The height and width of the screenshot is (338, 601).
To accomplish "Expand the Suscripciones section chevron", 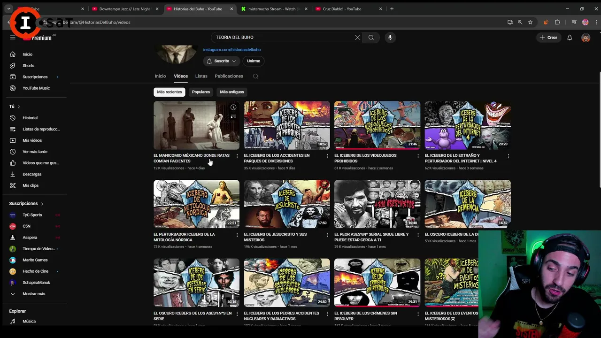I will (42, 204).
